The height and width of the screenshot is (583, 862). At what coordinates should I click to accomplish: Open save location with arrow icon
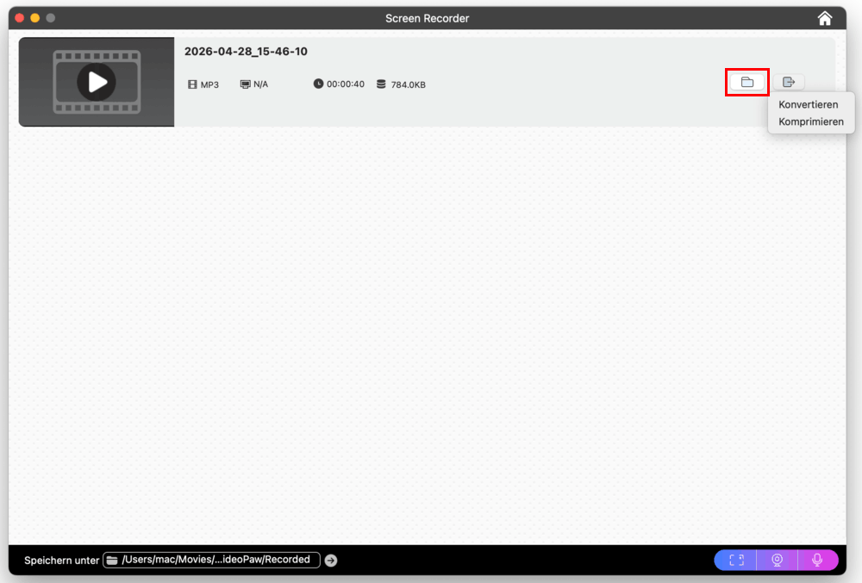point(331,561)
